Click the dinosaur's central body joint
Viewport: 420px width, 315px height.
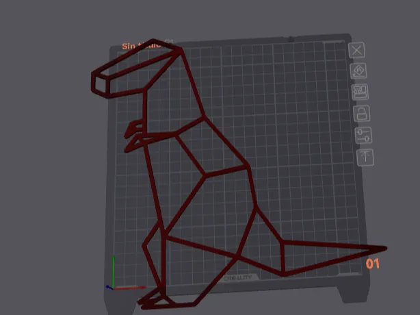(x=205, y=175)
